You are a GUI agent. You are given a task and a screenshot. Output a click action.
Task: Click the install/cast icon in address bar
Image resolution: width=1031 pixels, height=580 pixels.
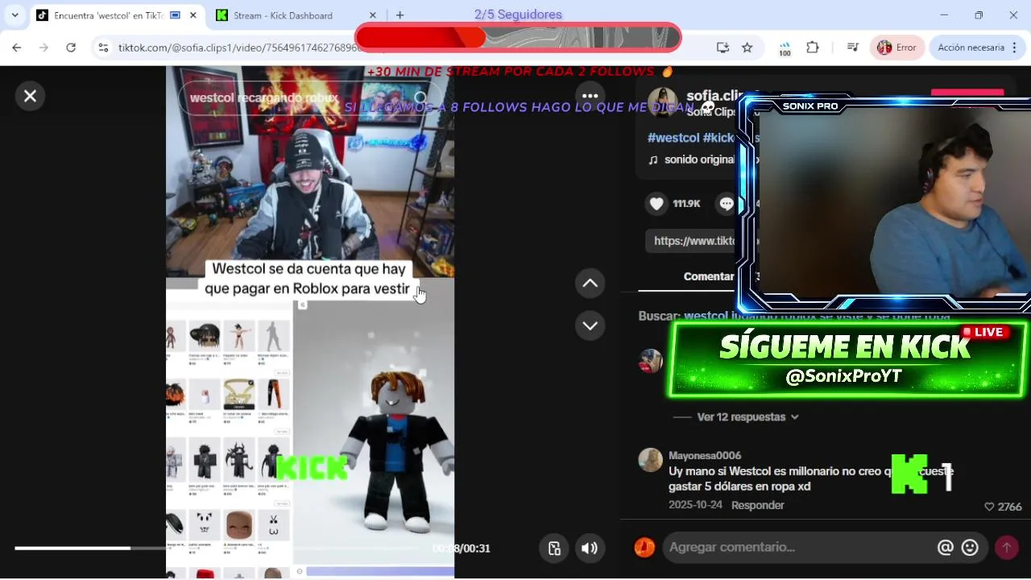point(723,48)
